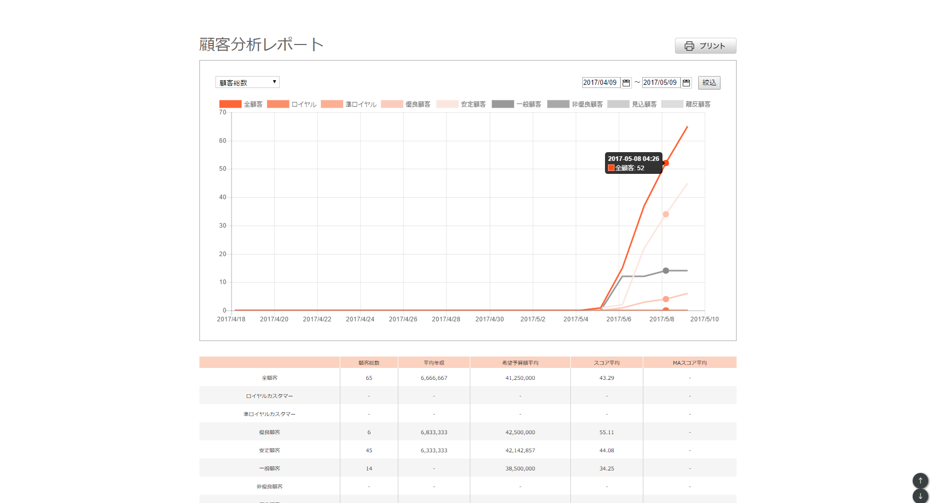Click the value 42,142,857 in table

pos(520,450)
